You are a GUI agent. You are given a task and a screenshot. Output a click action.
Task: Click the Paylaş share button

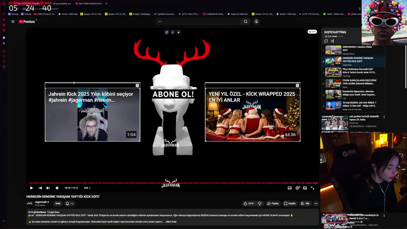(x=273, y=204)
